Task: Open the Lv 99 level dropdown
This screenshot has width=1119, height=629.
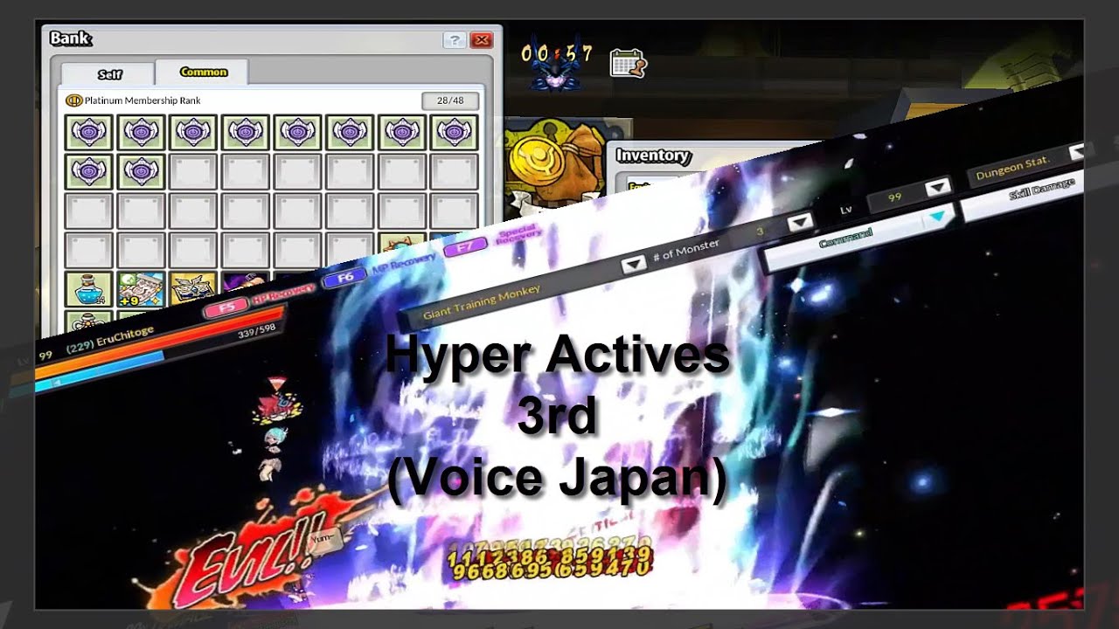Action: coord(938,187)
